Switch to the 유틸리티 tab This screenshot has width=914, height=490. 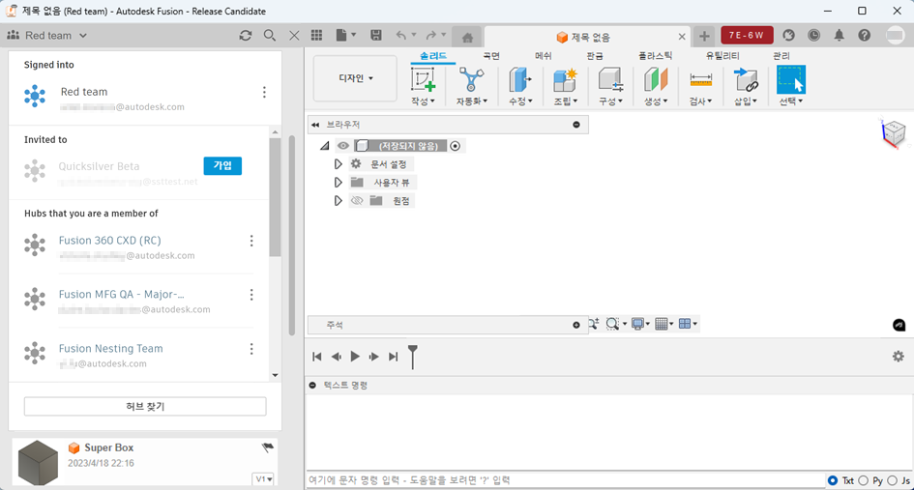[x=722, y=56]
